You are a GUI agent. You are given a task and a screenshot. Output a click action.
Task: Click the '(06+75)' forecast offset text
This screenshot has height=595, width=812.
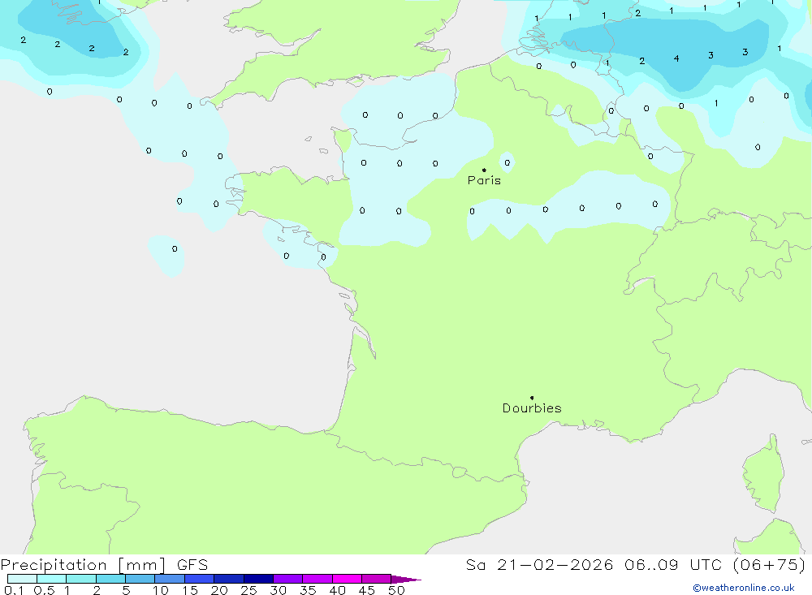pos(770,564)
